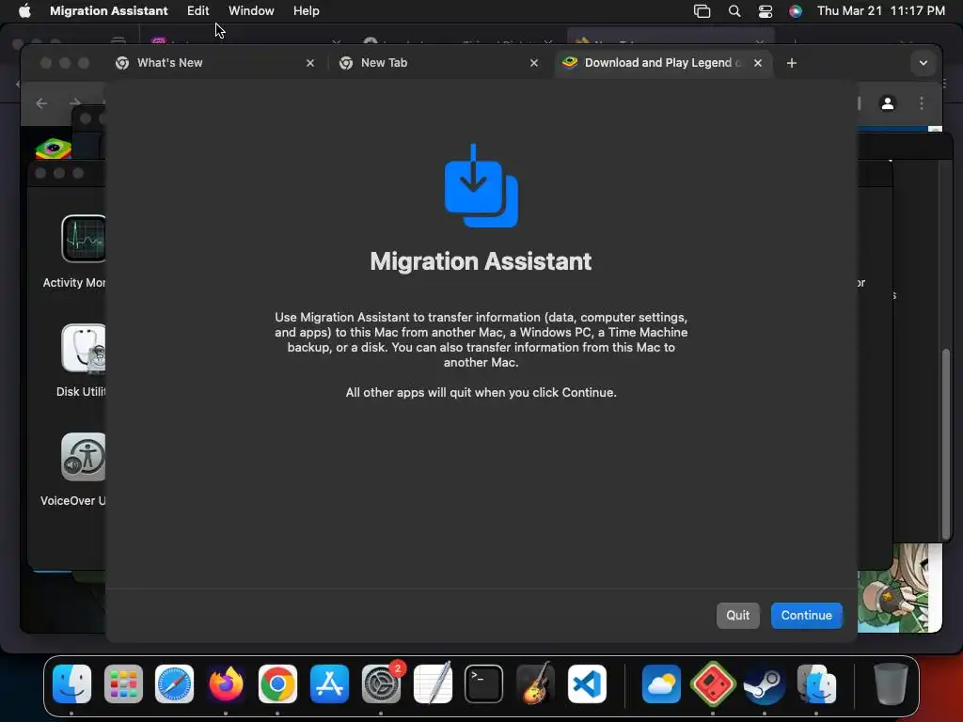
Task: Open Terminal from the Dock
Action: point(484,684)
